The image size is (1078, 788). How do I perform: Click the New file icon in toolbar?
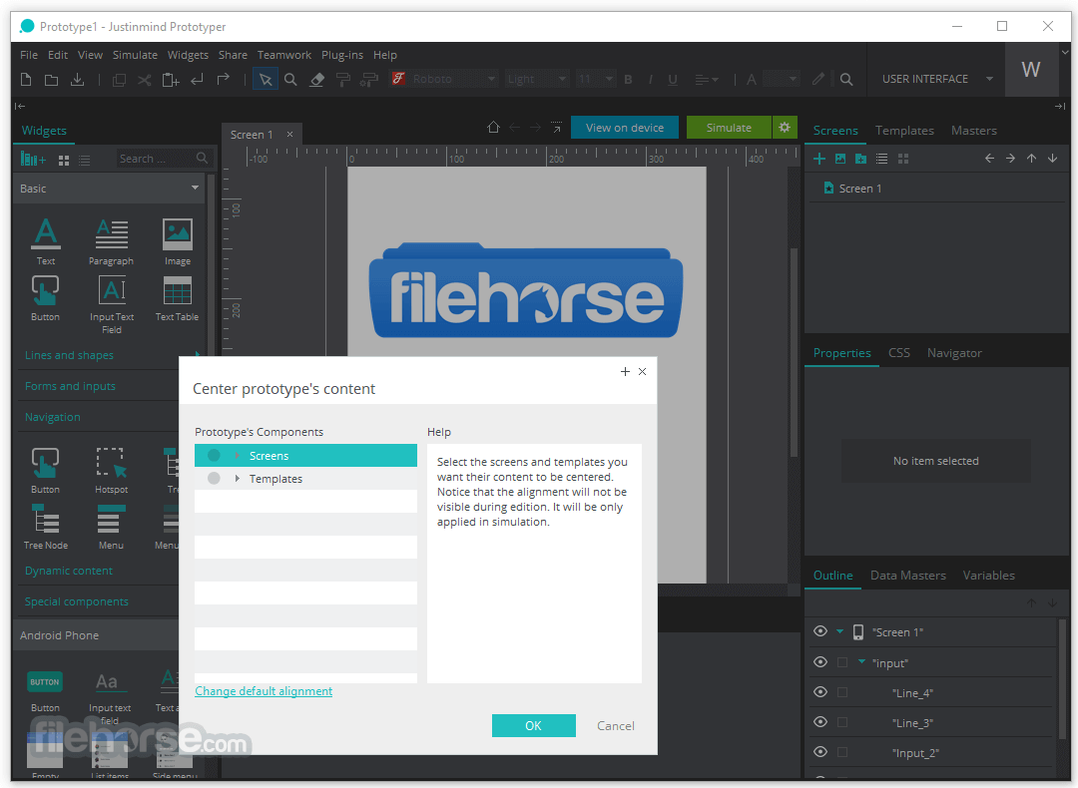[26, 80]
